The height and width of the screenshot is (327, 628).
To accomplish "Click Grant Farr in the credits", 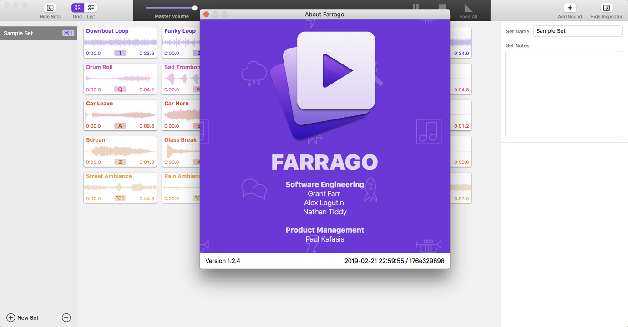I will [324, 193].
